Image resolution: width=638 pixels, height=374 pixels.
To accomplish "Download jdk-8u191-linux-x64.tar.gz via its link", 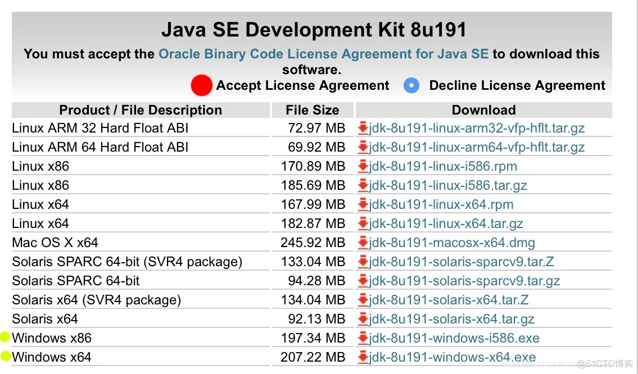I will click(x=446, y=224).
